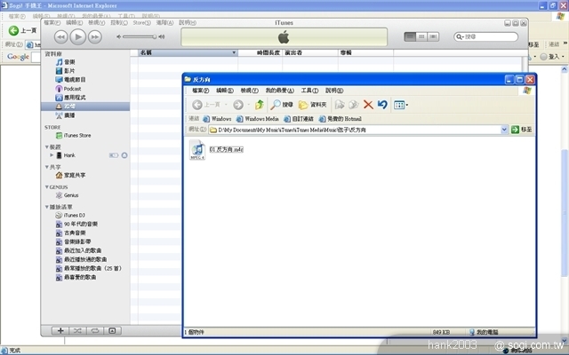Click the iTunes next track button
This screenshot has width=569, height=355.
(94, 36)
